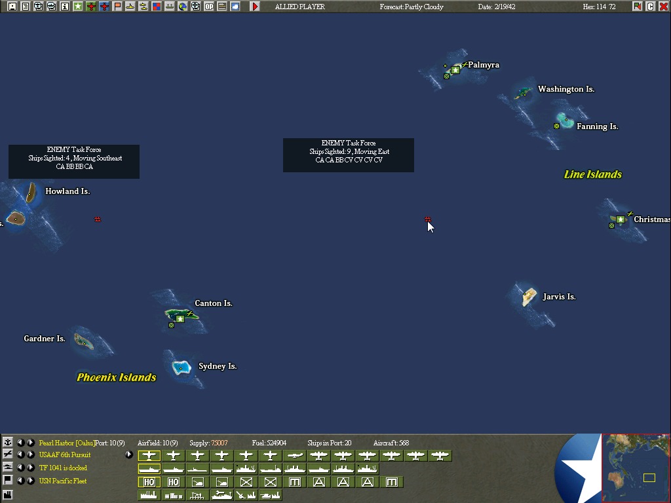The width and height of the screenshot is (671, 503).
Task: Click the Washington Is. island on map
Action: (x=523, y=92)
